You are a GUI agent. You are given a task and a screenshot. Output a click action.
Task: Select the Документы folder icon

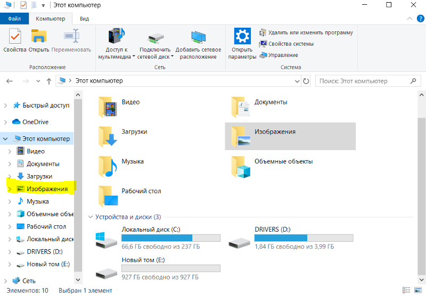241,107
